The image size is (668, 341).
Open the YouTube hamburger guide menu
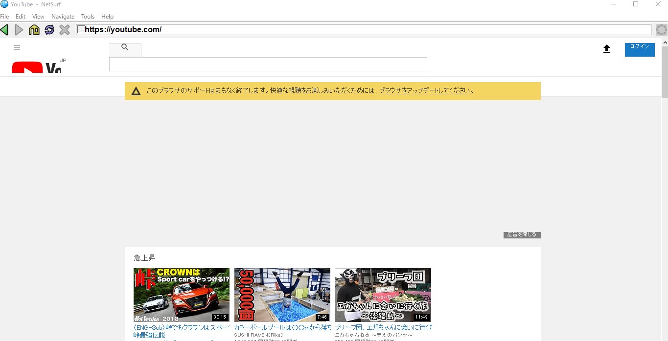tap(17, 47)
